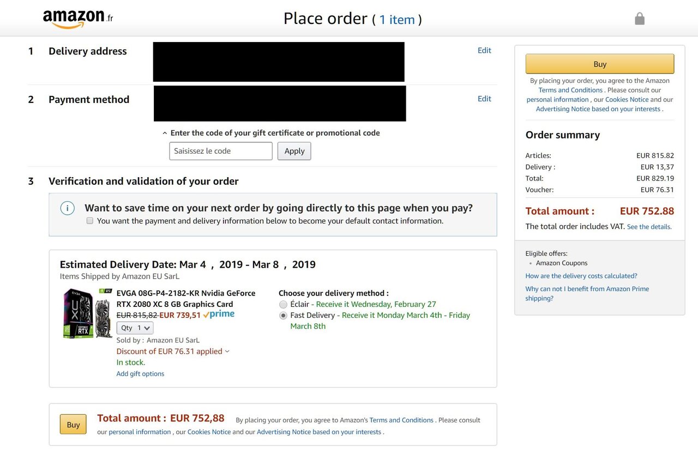This screenshot has width=698, height=453.
Task: Select the Éclair delivery option
Action: [283, 304]
